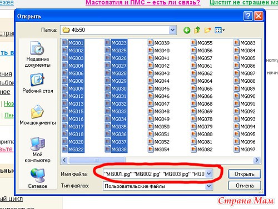
Task: Expand the Имя файла dropdown arrow
Action: [x=209, y=174]
